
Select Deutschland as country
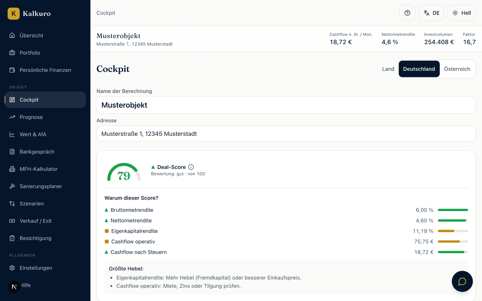(419, 69)
